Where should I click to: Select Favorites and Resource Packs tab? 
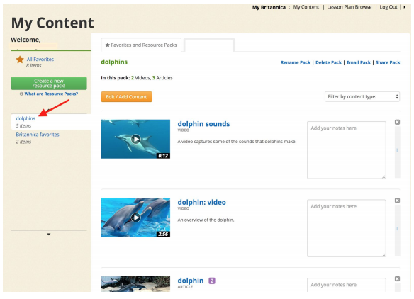[x=141, y=45]
